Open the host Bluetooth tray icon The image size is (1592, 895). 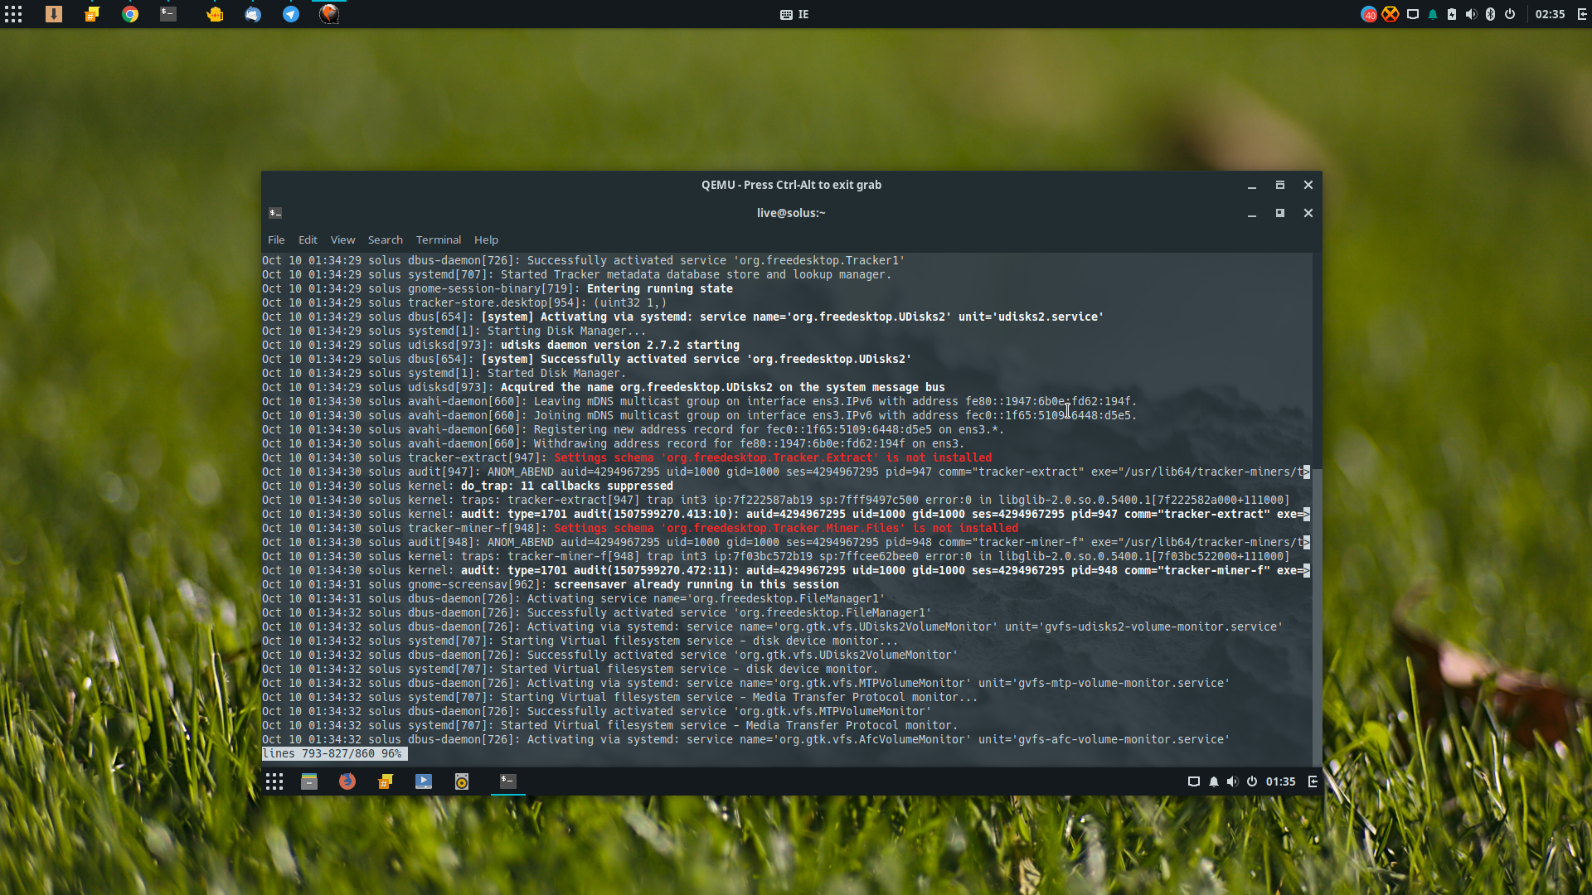[x=1490, y=14]
